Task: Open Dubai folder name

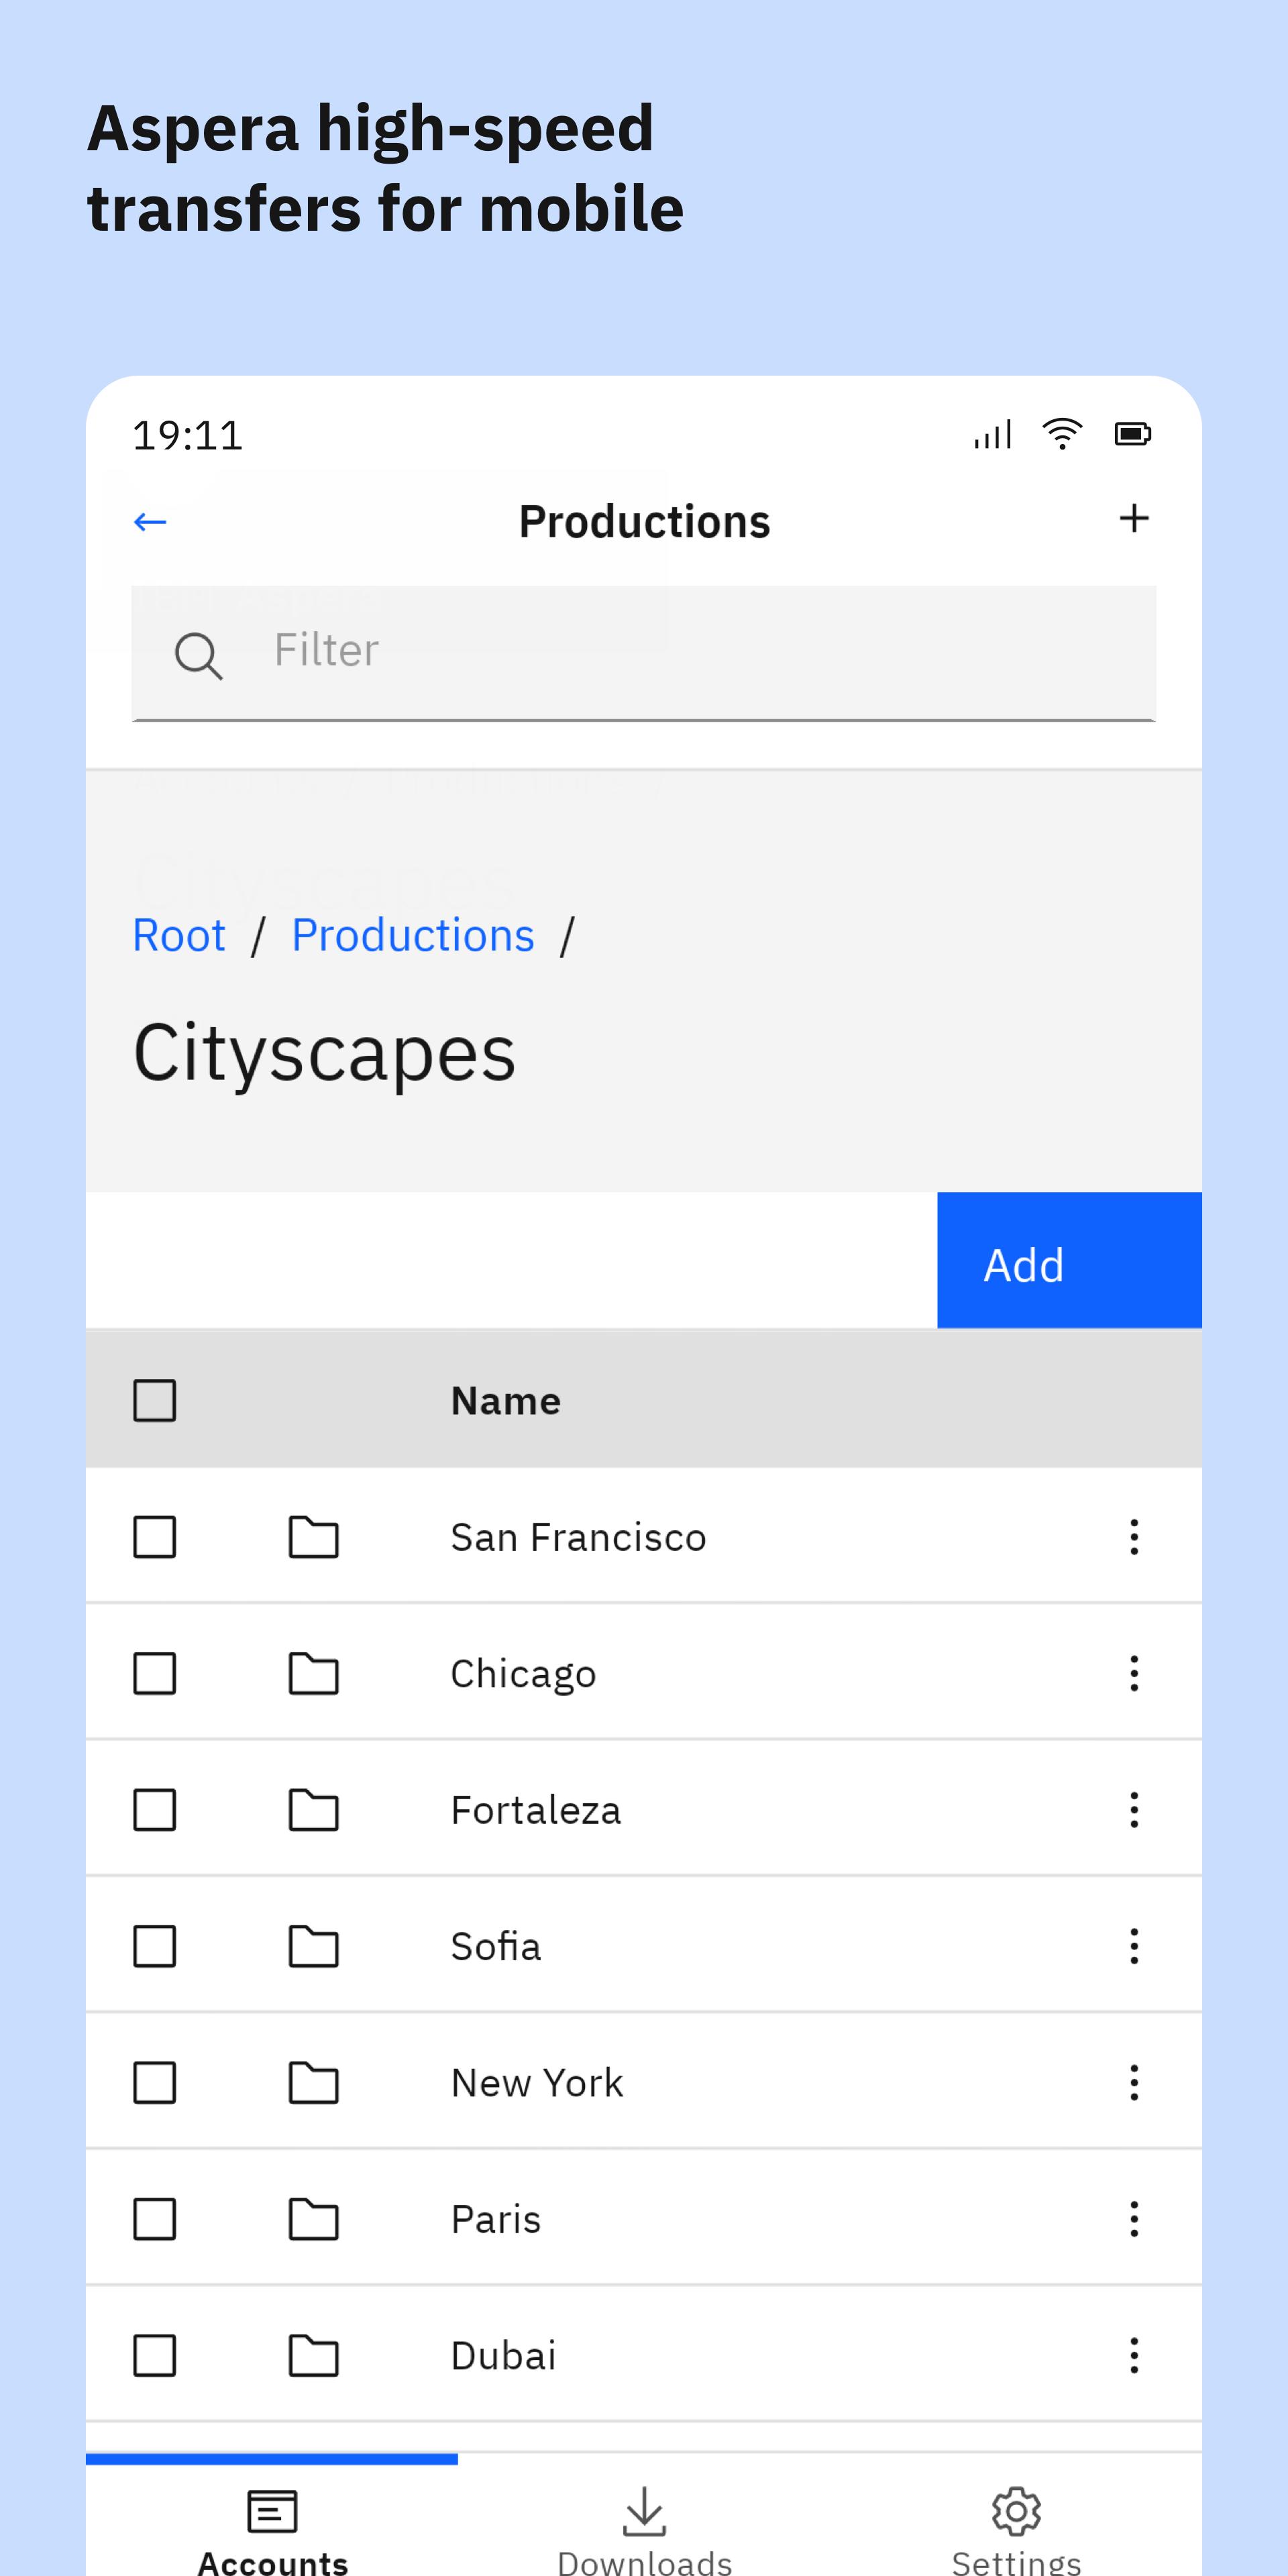Action: (503, 2356)
